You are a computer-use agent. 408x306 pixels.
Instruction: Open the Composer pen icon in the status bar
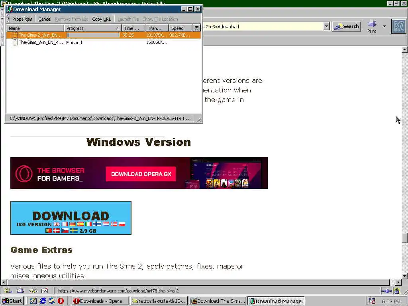(33, 290)
